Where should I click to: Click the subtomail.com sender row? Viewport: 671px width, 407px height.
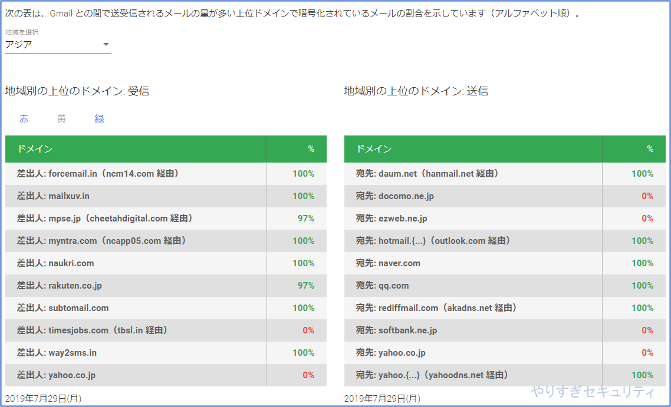pos(166,308)
